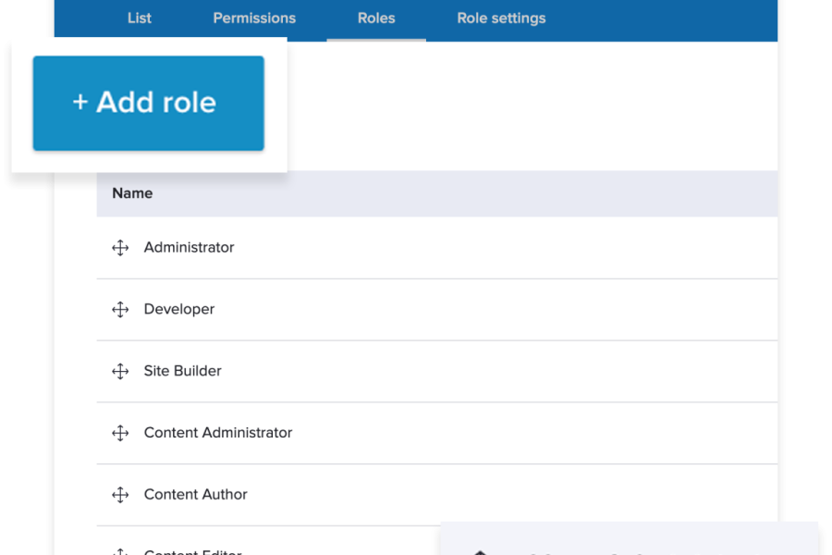Select the Site Builder reorder handle

pos(120,371)
